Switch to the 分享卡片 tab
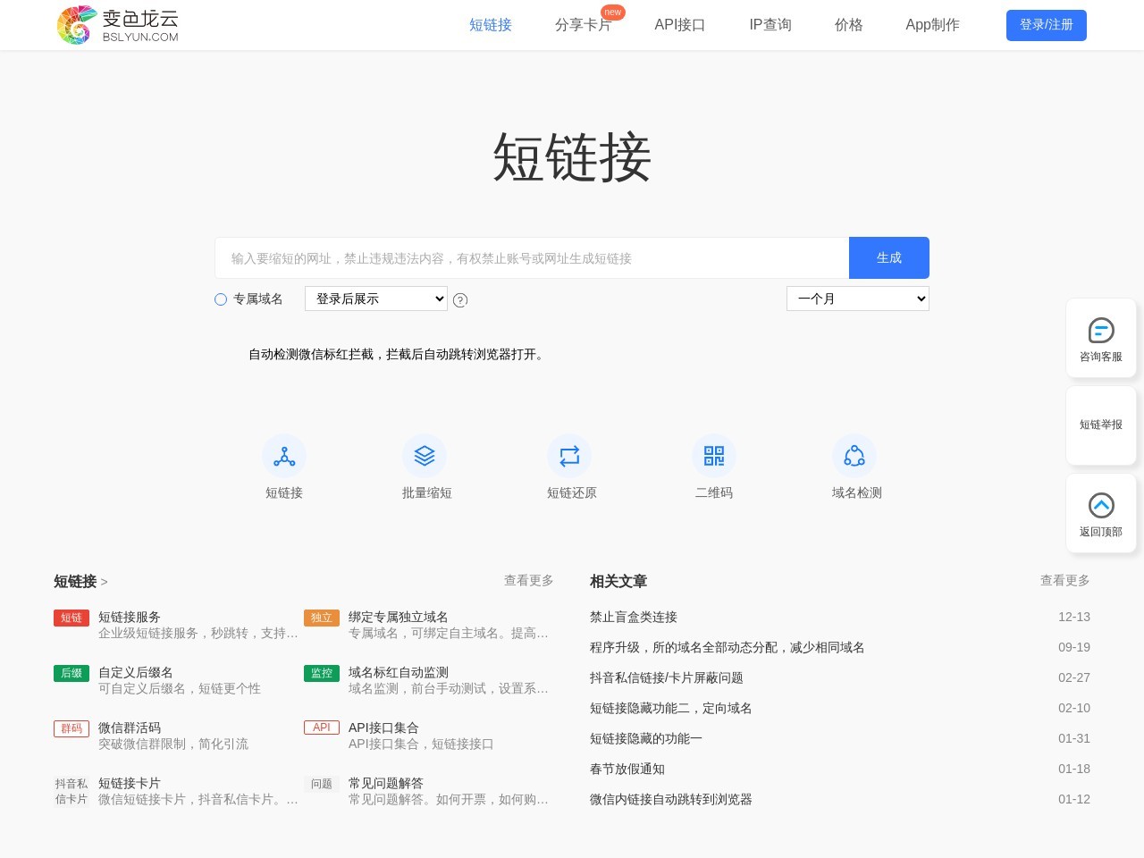Image resolution: width=1144 pixels, height=858 pixels. tap(584, 25)
